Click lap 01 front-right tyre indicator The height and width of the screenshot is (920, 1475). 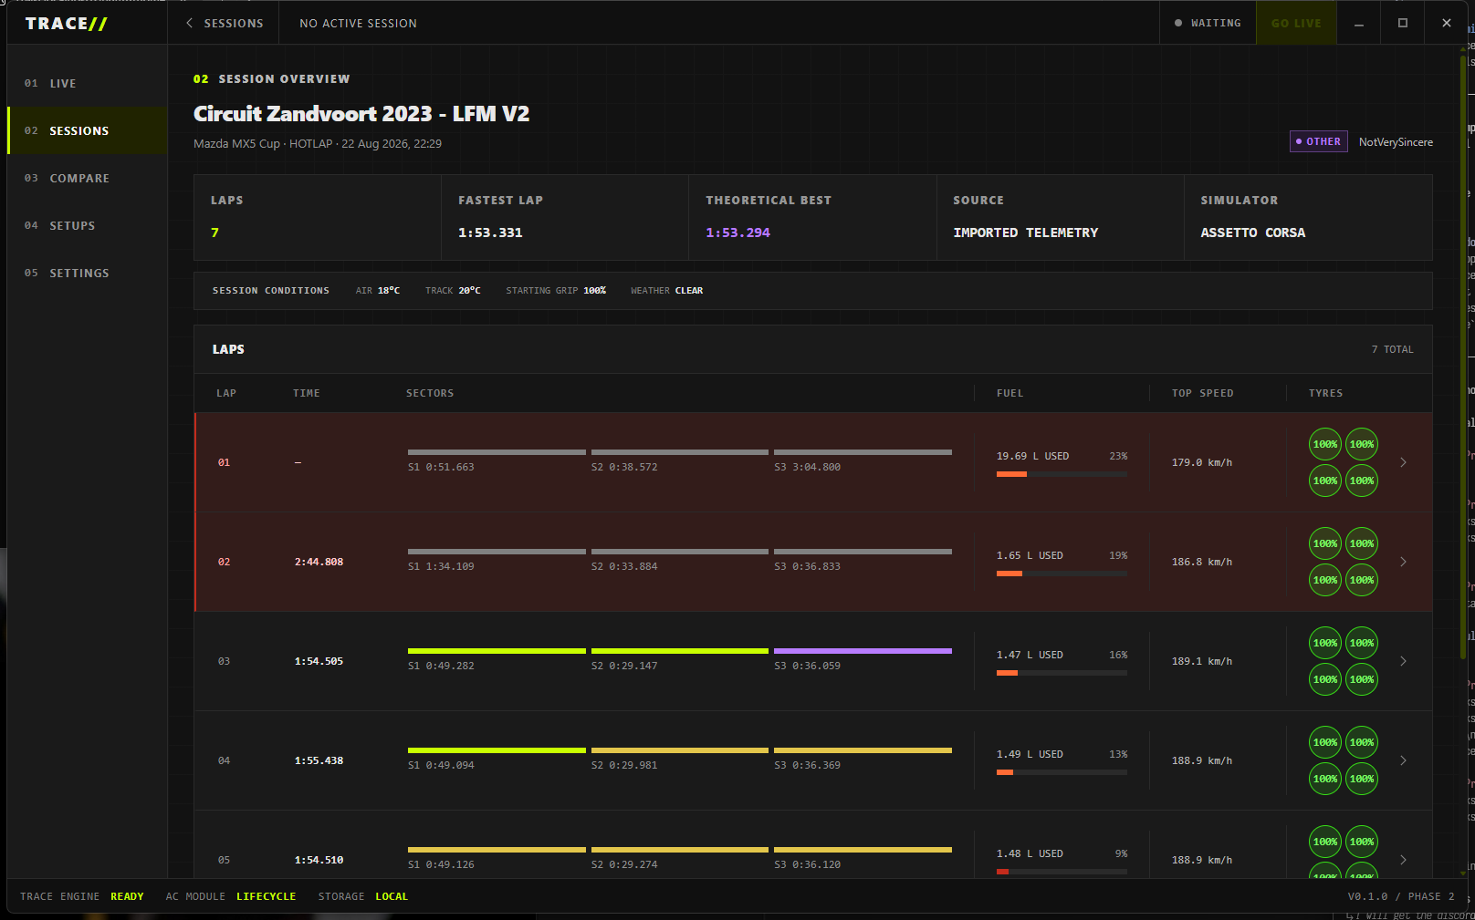tap(1362, 444)
